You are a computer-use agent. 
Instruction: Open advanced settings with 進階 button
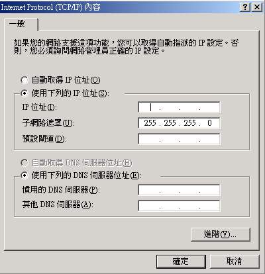point(221,234)
